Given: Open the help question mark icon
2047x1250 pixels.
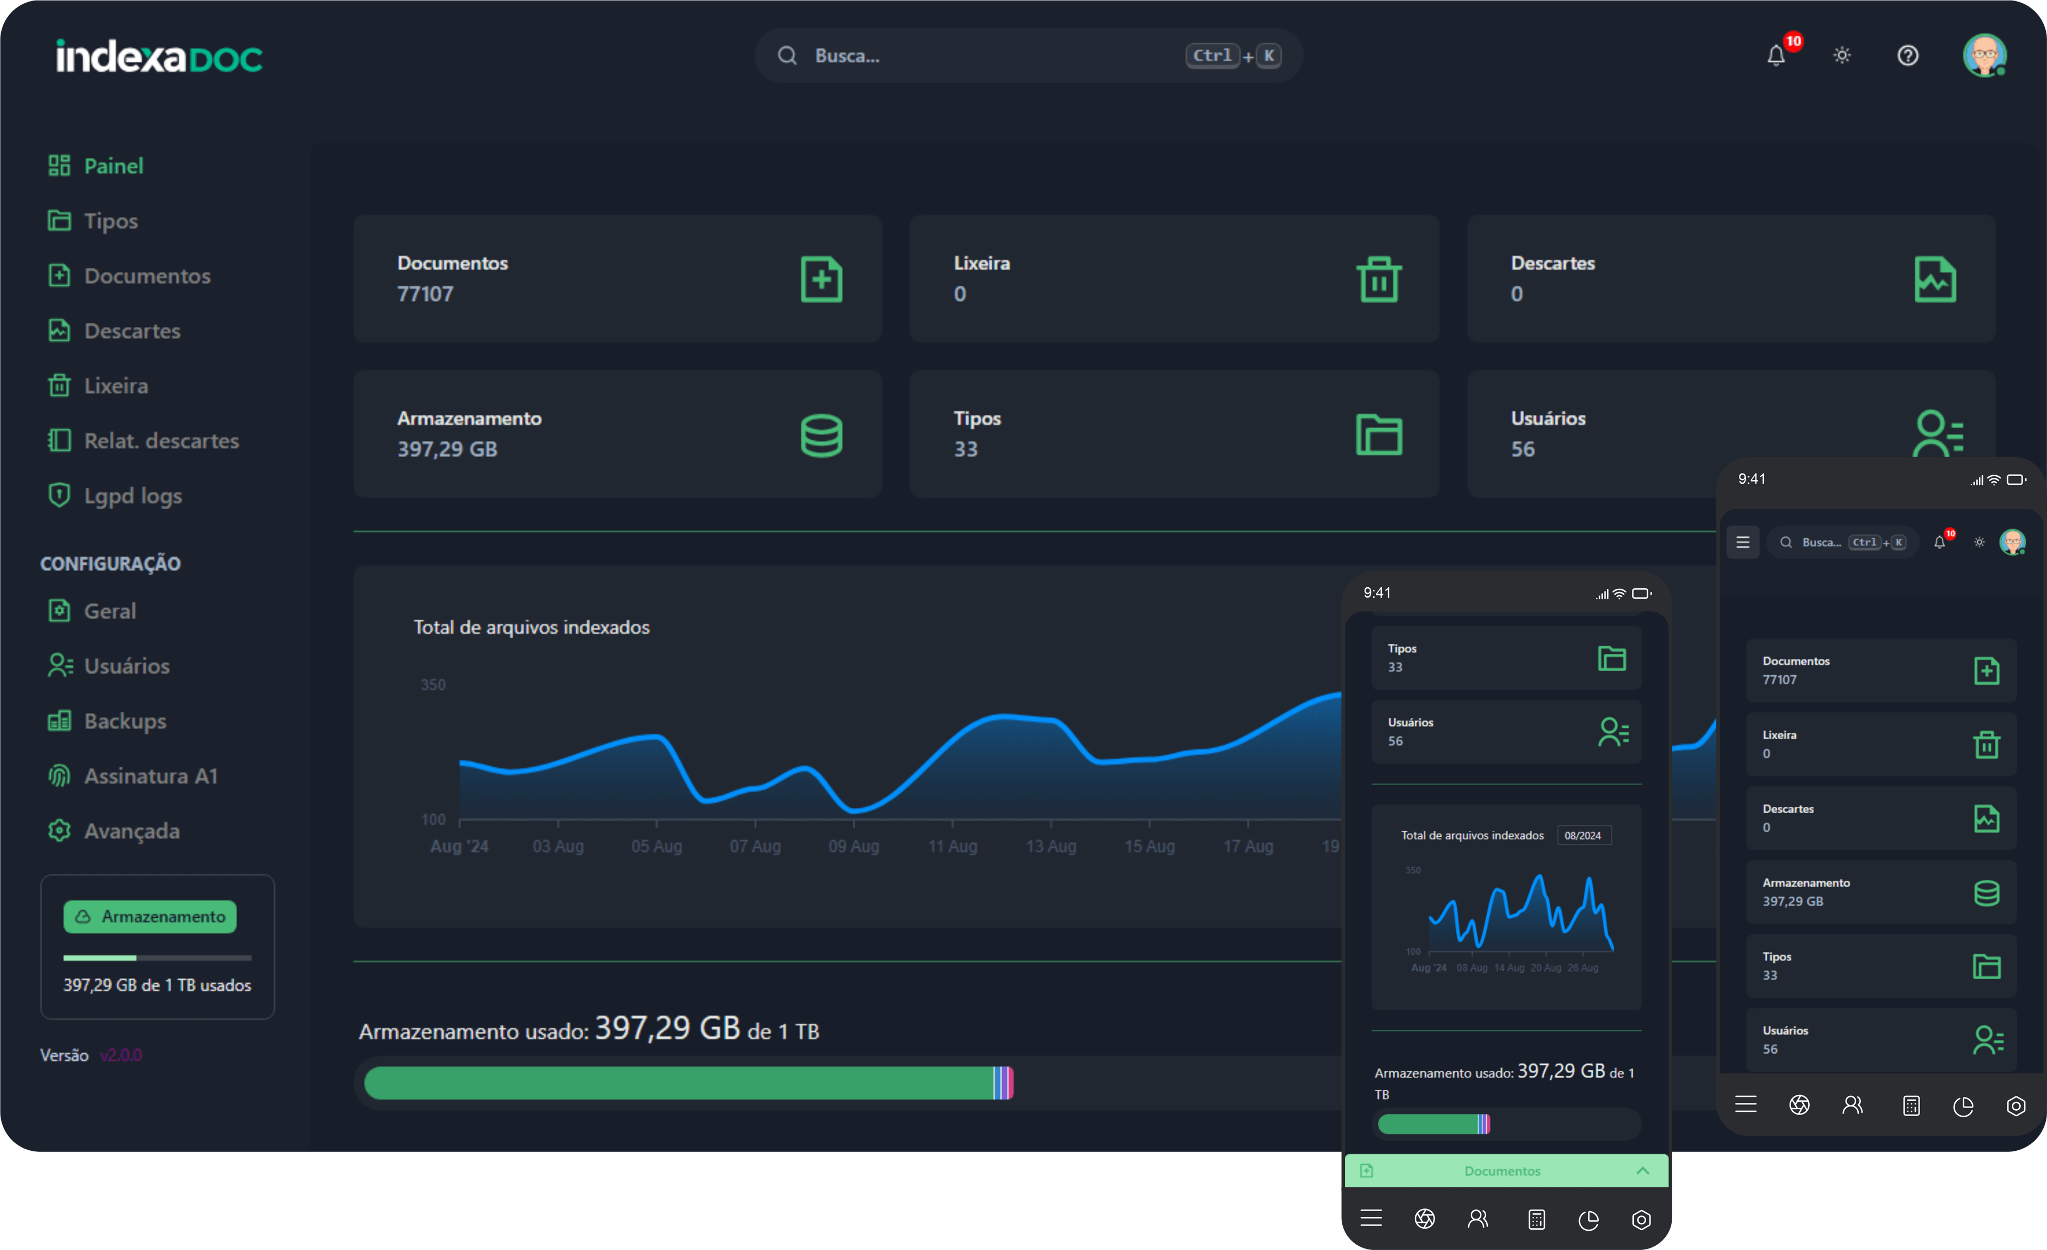Looking at the screenshot, I should [1907, 55].
